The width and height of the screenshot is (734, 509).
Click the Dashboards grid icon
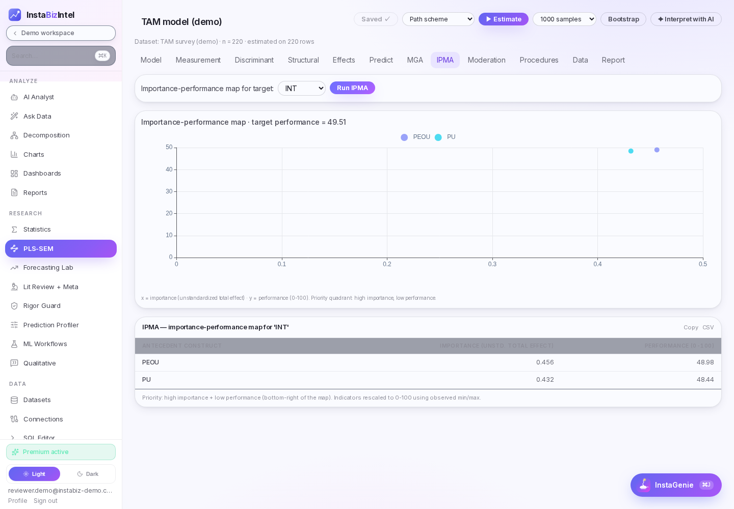coord(14,174)
